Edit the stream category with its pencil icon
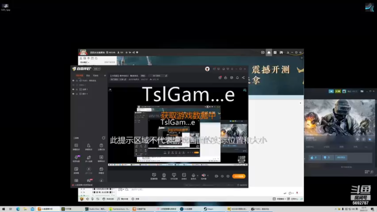Viewport: 377px width, 212px height. 125,79
